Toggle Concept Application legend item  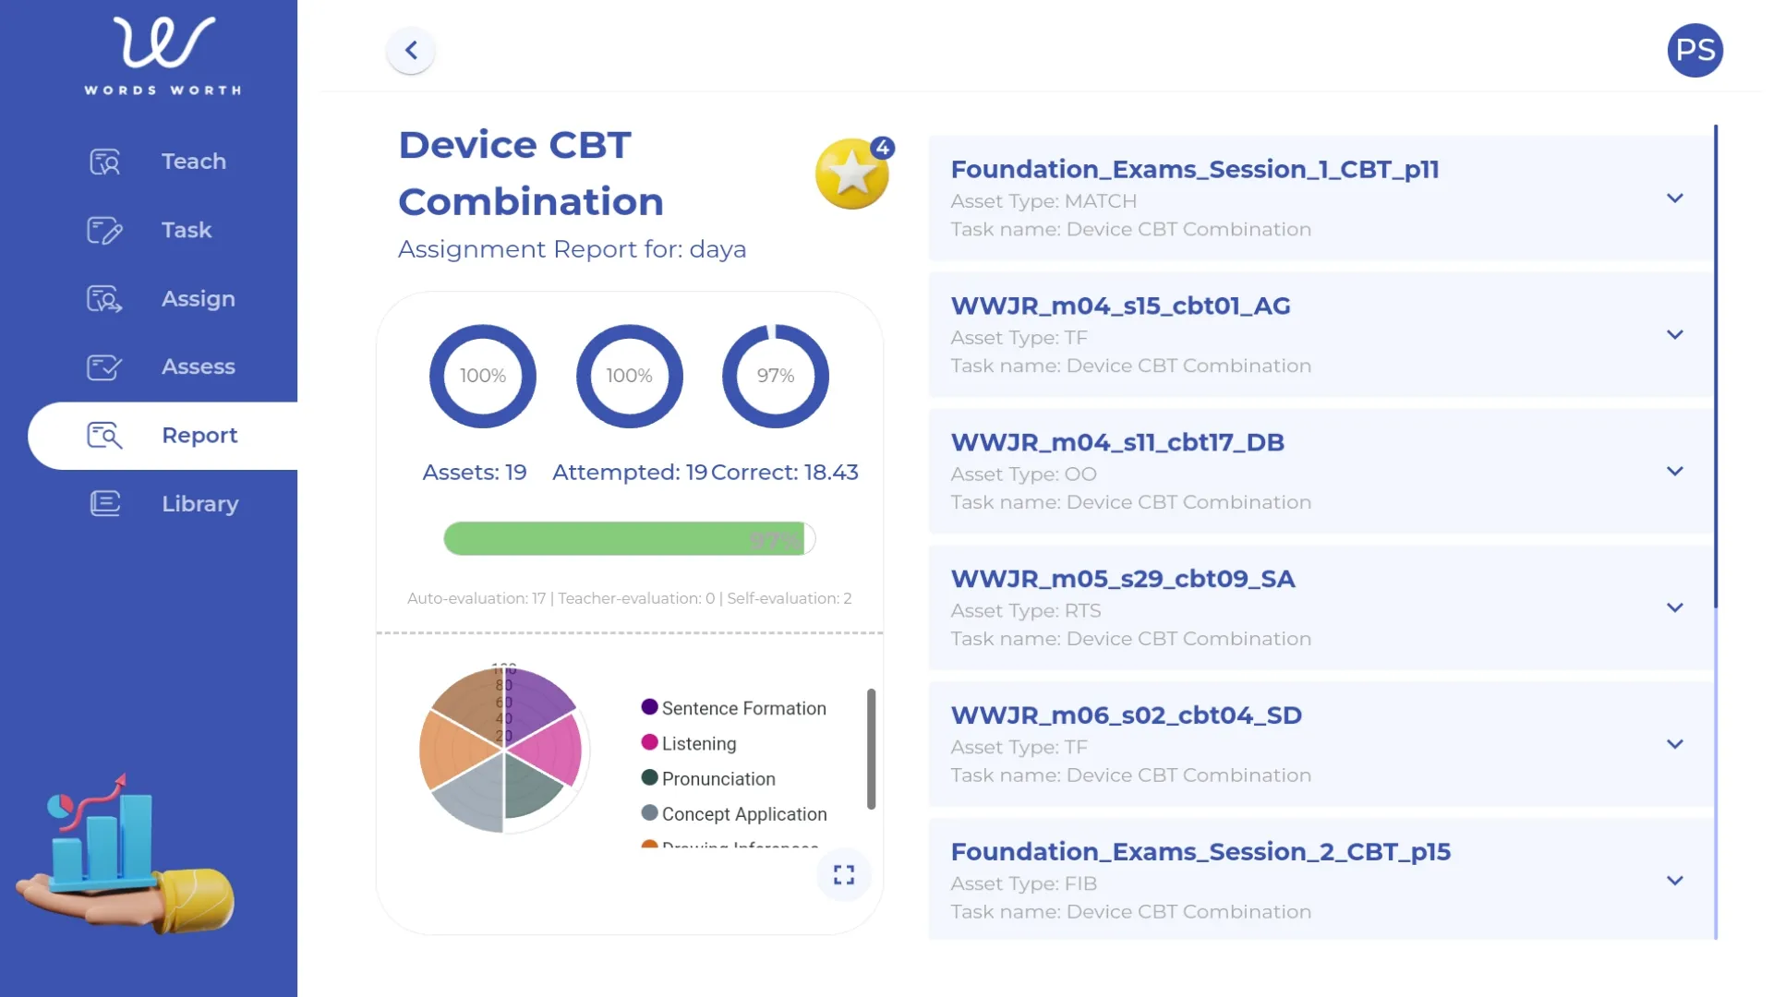[x=734, y=813]
